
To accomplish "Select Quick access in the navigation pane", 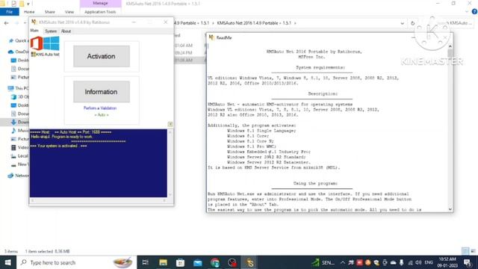I will (x=18, y=40).
